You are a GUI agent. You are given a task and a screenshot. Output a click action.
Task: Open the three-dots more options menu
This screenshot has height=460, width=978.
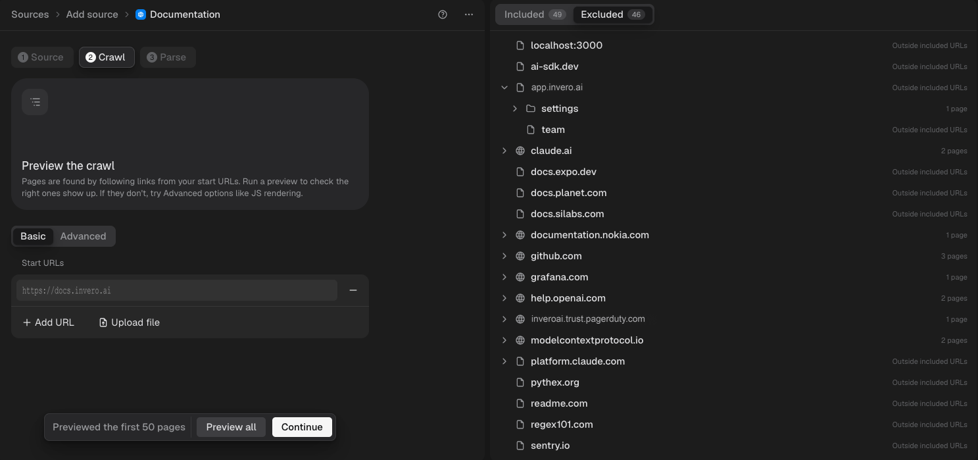(469, 14)
